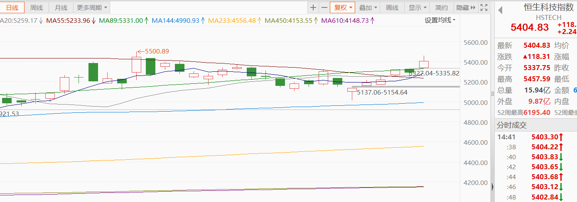The image size is (577, 202).
Task: Click the 外盘 9.87亿 value
Action: [539, 102]
